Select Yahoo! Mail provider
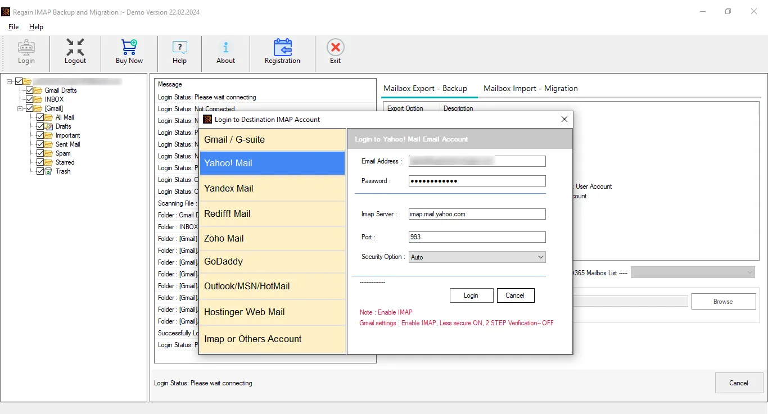Viewport: 768px width, 414px height. 272,163
